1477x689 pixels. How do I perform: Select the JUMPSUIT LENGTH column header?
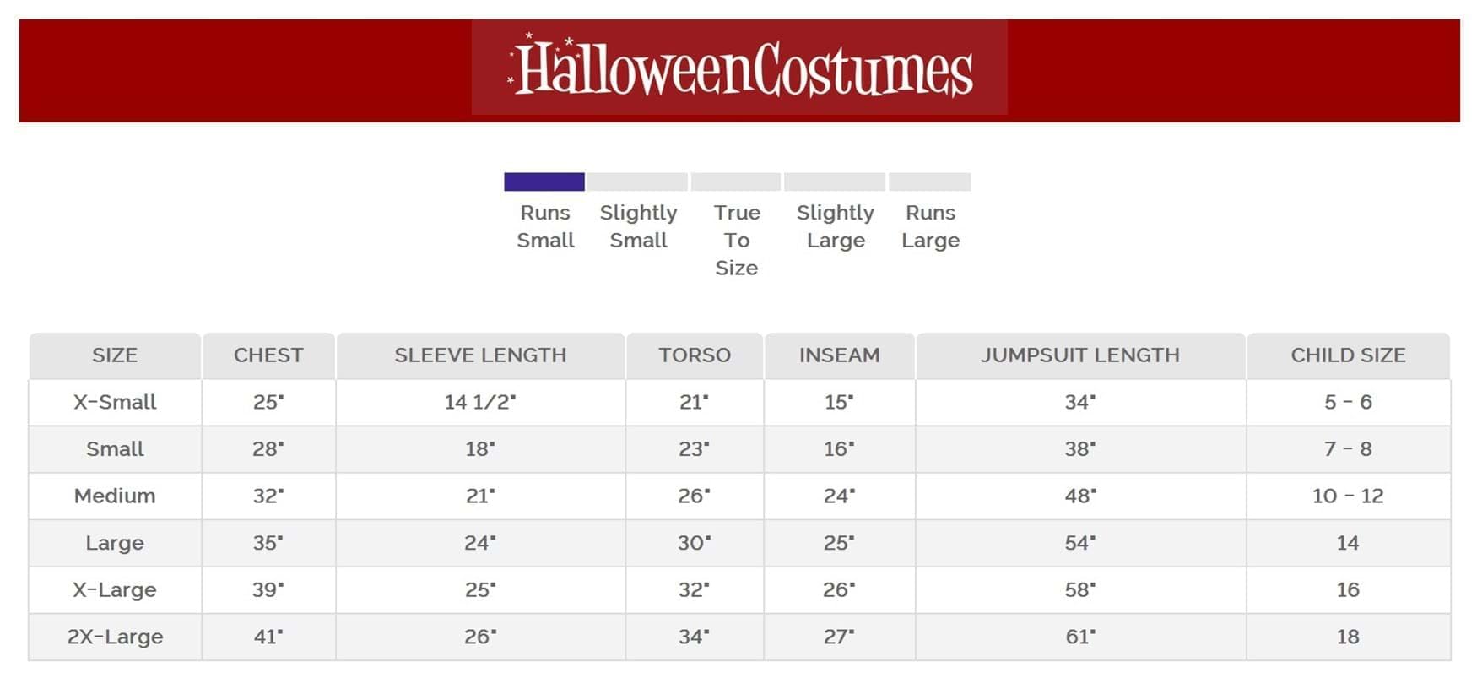click(1080, 355)
